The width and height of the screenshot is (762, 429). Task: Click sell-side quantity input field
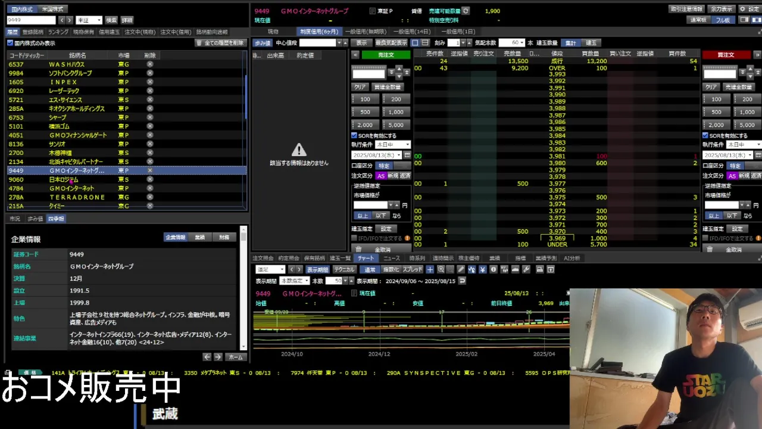(368, 73)
